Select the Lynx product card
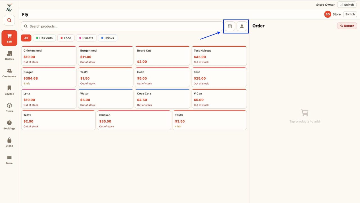Viewport: 360px width, 203px height. click(49, 99)
